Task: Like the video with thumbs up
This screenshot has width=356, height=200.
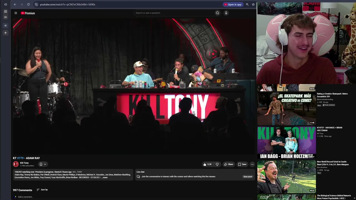Action: (x=207, y=164)
